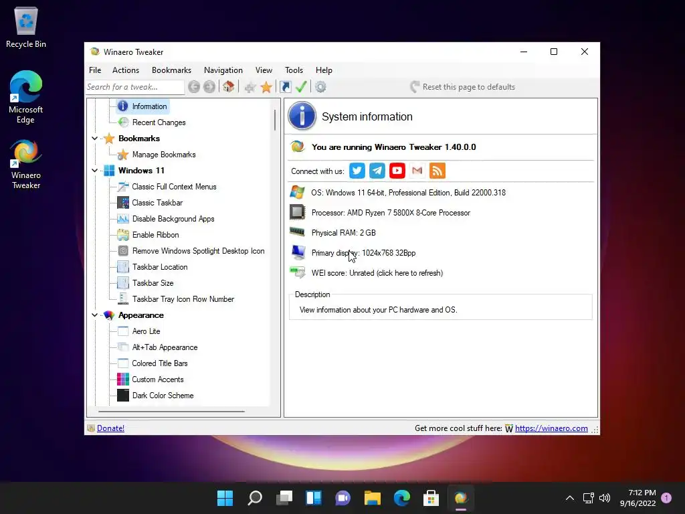685x514 pixels.
Task: Open the Telegram connect icon
Action: coord(377,171)
